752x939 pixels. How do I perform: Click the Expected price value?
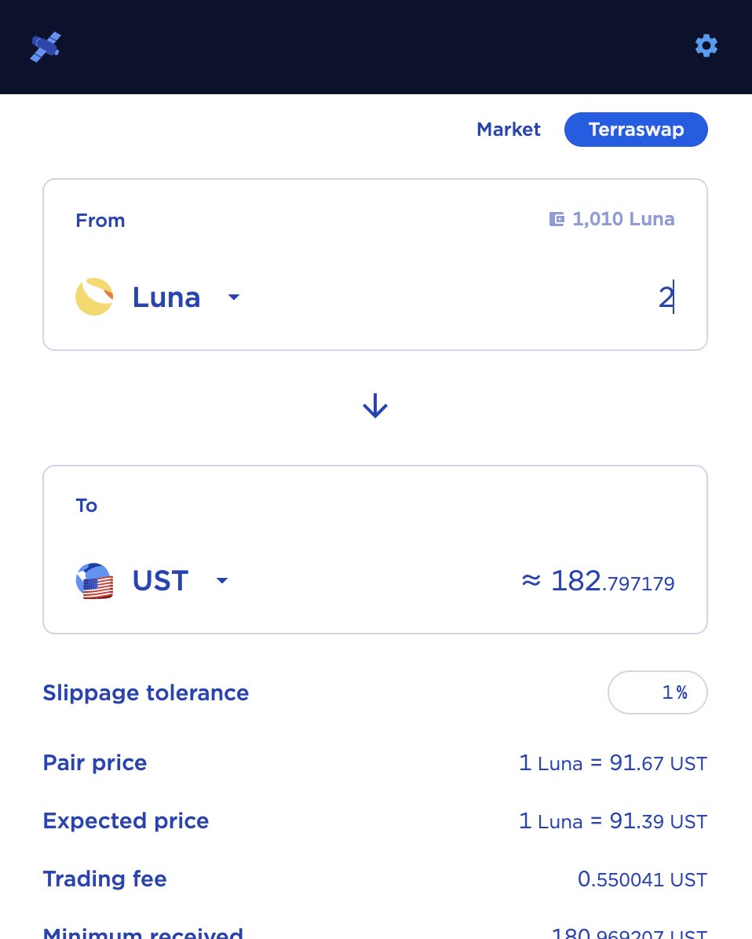[612, 821]
